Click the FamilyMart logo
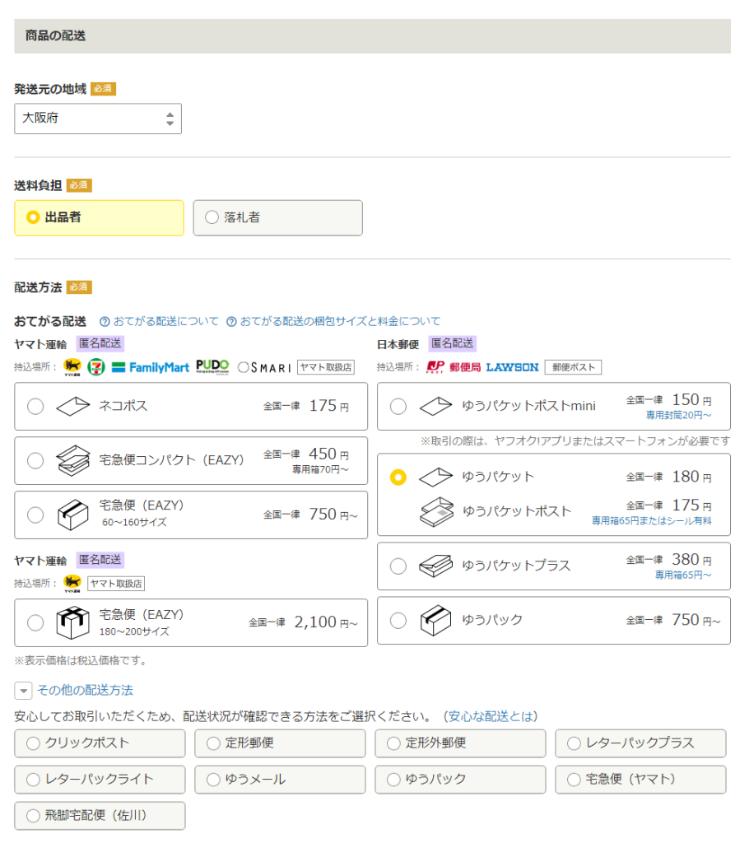The width and height of the screenshot is (749, 843). pyautogui.click(x=151, y=368)
